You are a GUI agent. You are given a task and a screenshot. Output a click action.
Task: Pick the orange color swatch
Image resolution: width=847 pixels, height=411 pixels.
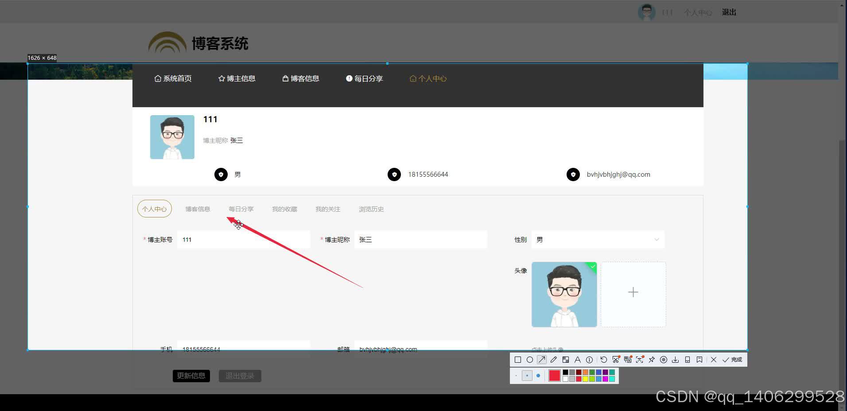[x=585, y=372]
